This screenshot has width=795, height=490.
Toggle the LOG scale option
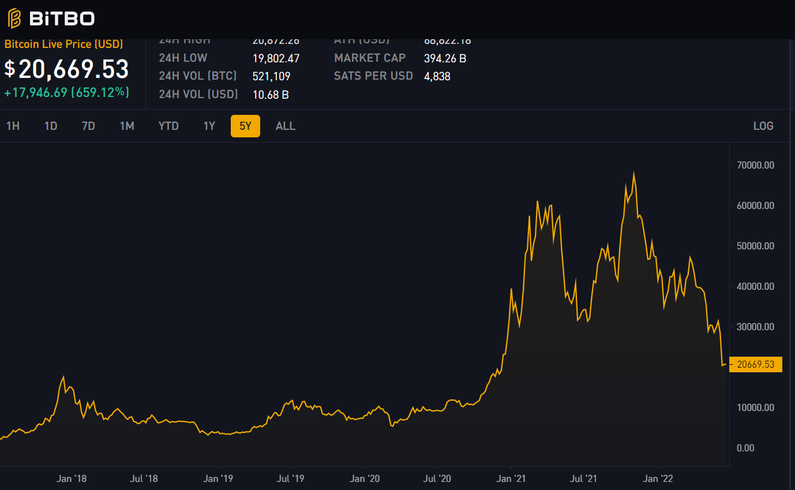pos(763,126)
